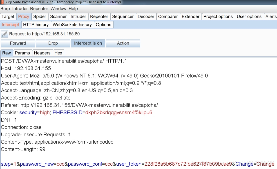Screen dimensions: 277x169
Task: Select the Proxy tab
Action: point(24,17)
